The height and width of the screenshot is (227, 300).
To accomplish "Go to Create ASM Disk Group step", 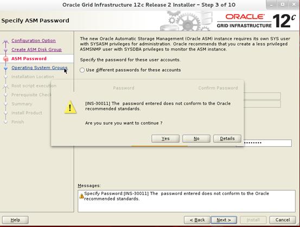I will tap(36, 49).
